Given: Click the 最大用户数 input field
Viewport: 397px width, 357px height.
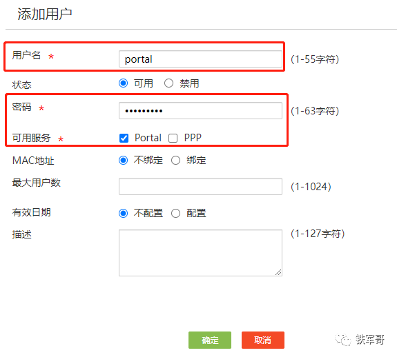Looking at the screenshot, I should (200, 187).
